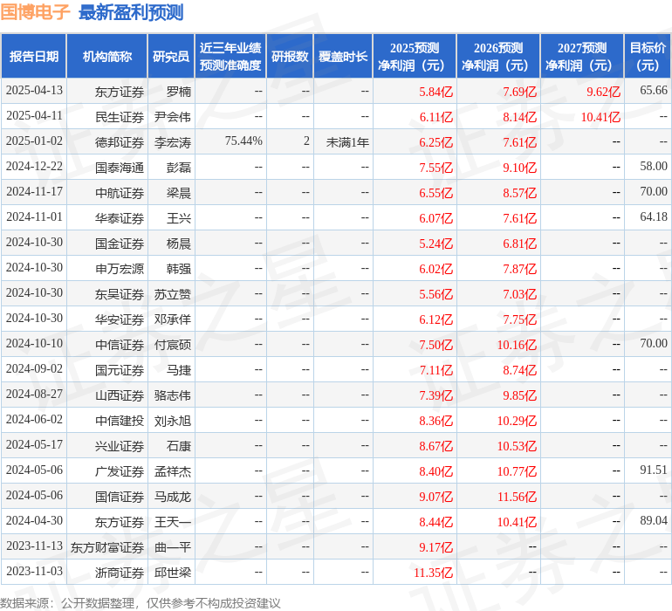The height and width of the screenshot is (611, 672).
Task: Select the 覆盖时长 column header
Action: pyautogui.click(x=343, y=56)
